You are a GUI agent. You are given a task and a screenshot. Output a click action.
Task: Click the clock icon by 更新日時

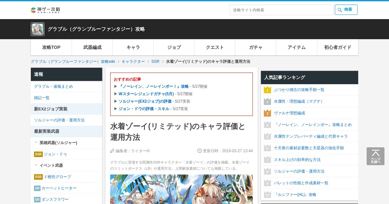pos(200,151)
